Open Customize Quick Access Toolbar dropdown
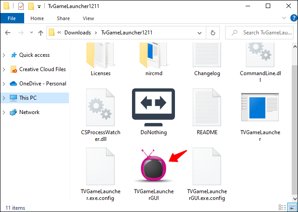298x212 pixels. tap(39, 7)
